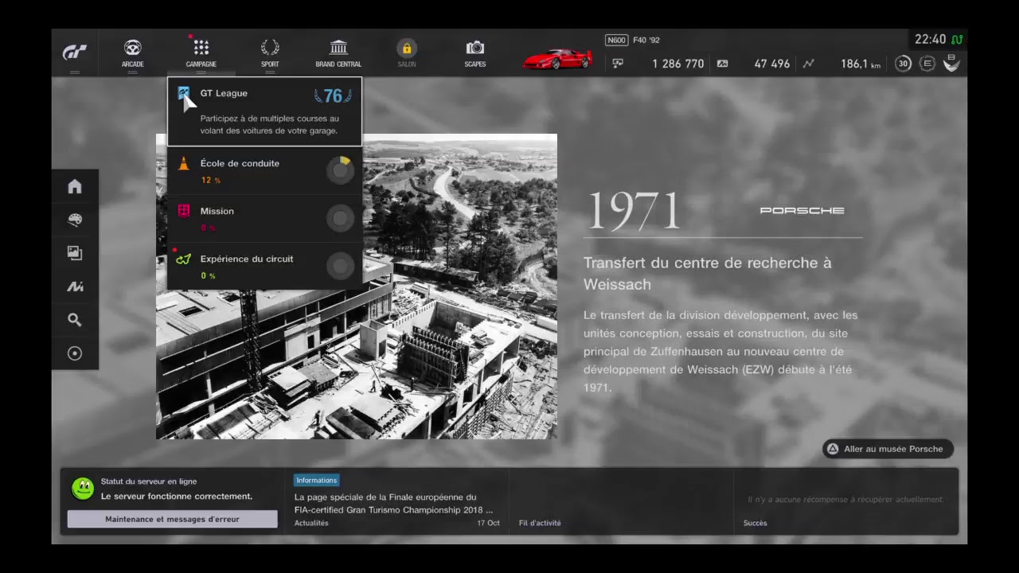The height and width of the screenshot is (573, 1019).
Task: Open the Campagne menu
Action: click(201, 53)
